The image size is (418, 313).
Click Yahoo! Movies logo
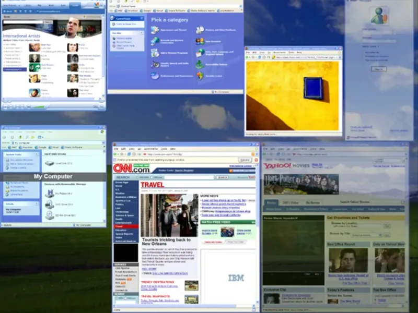click(286, 165)
